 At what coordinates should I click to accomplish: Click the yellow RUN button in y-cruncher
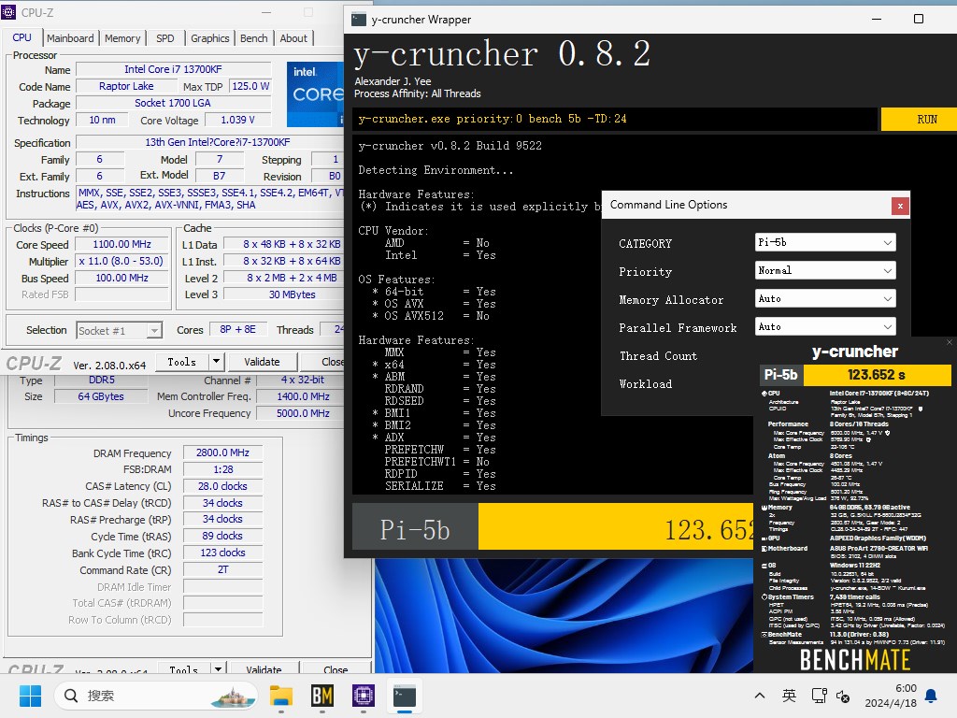pos(919,119)
